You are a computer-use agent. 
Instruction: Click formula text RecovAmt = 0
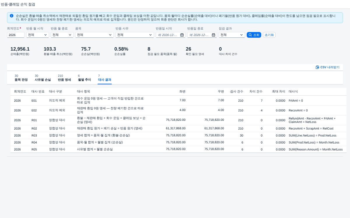[x=298, y=110]
